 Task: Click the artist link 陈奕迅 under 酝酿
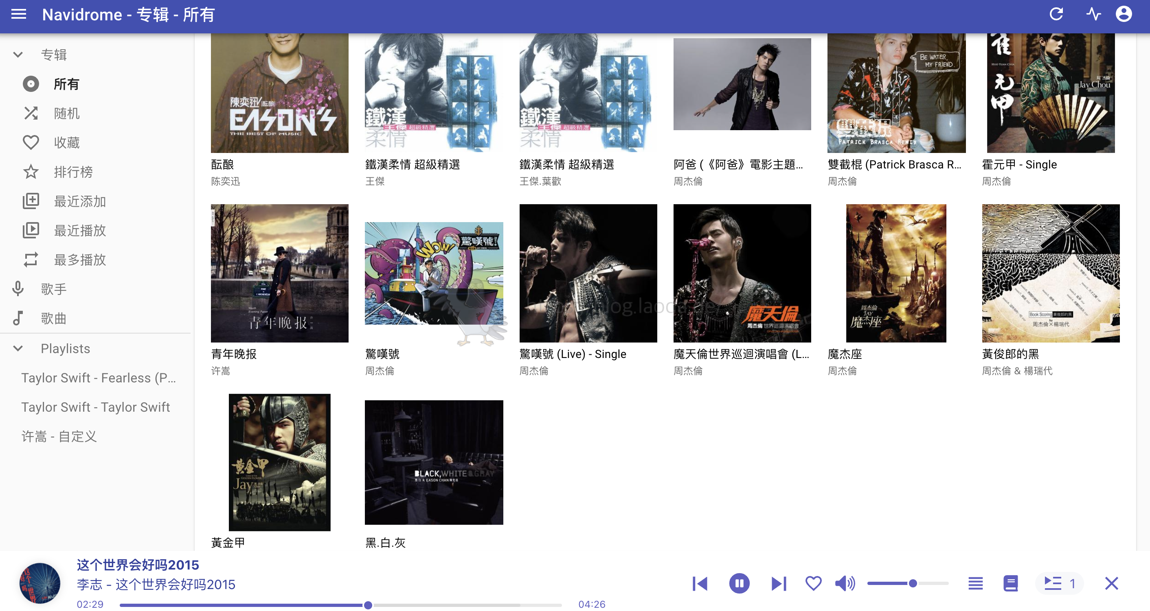[x=226, y=181]
